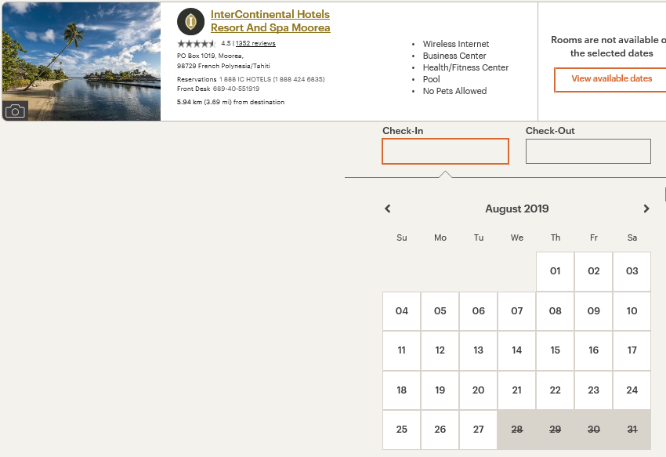Click the unavailable date 30
The height and width of the screenshot is (457, 666).
click(593, 430)
